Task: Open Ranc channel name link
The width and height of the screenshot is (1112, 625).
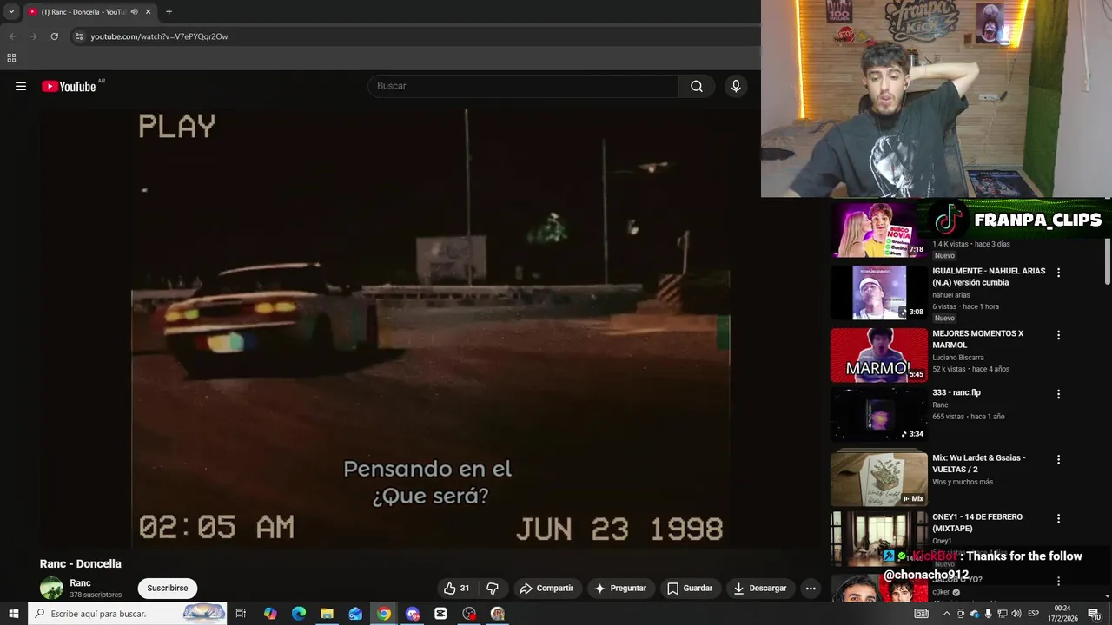Action: point(80,583)
